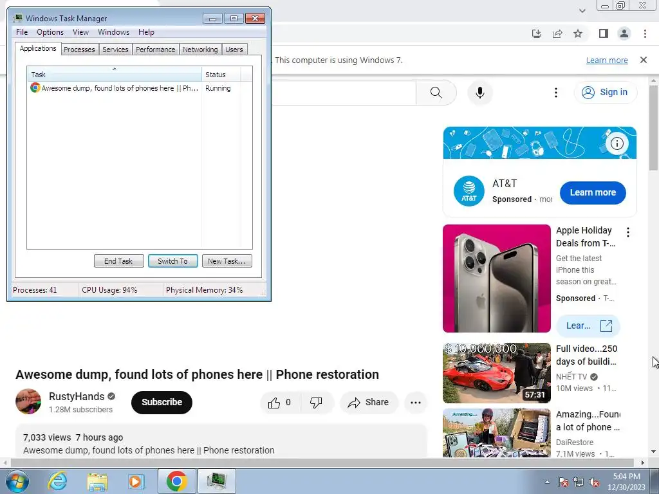This screenshot has width=659, height=494.
Task: Click the AT&T advertiser logo
Action: point(469,192)
